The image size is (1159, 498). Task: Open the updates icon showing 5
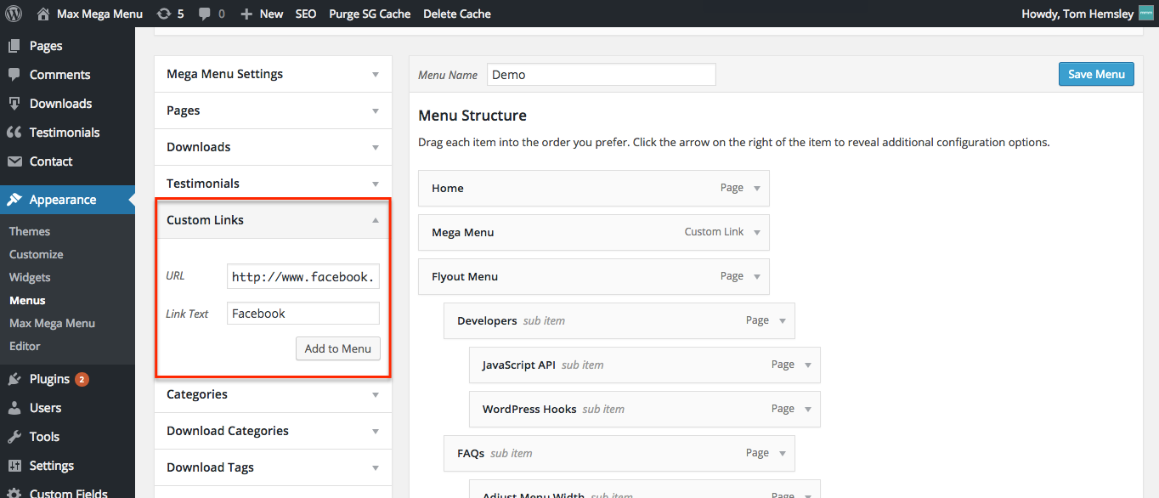[164, 14]
